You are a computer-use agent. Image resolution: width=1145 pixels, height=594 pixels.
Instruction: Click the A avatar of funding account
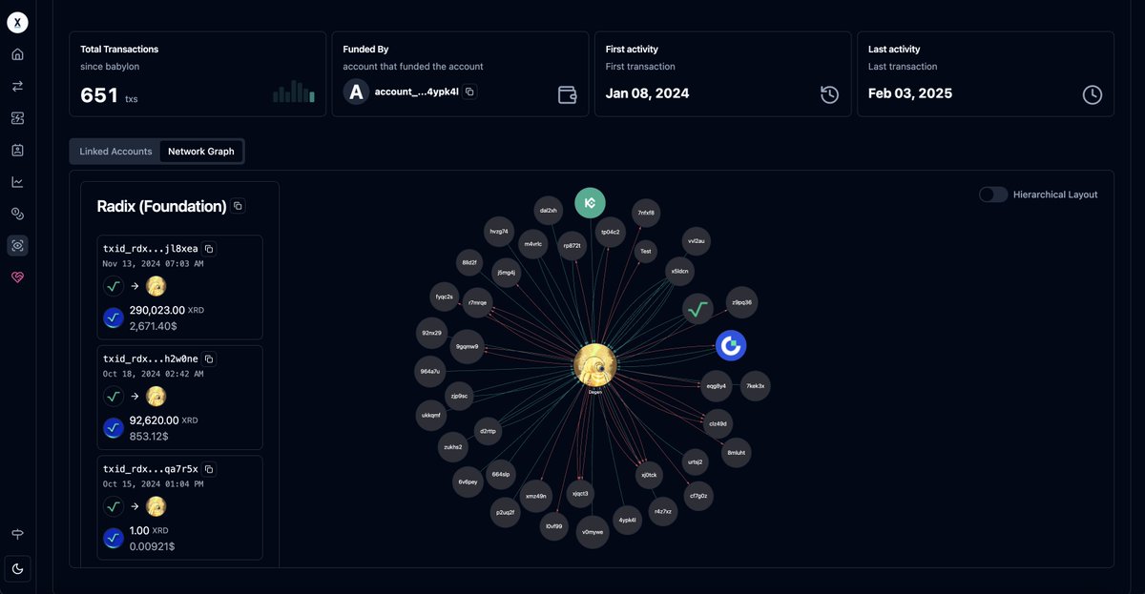(356, 92)
